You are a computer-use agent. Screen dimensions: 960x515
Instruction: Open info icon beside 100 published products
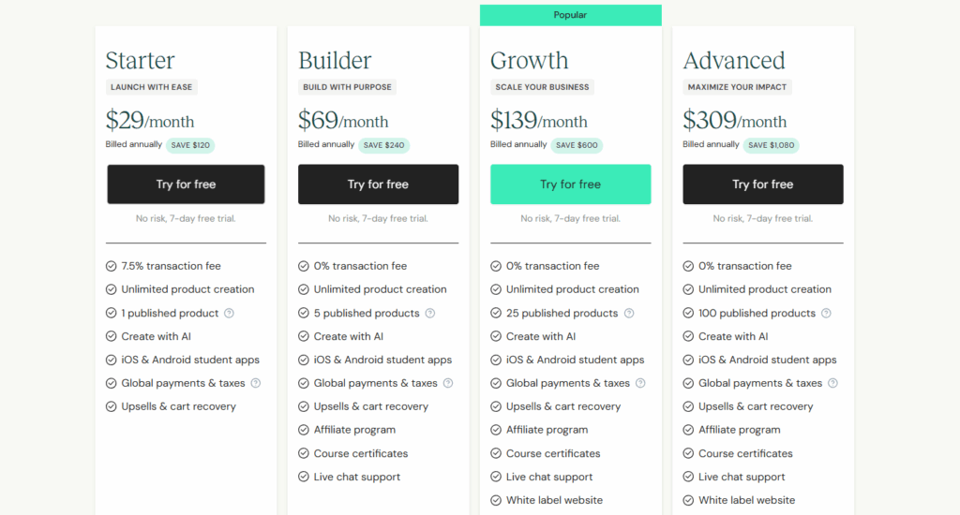(x=826, y=314)
